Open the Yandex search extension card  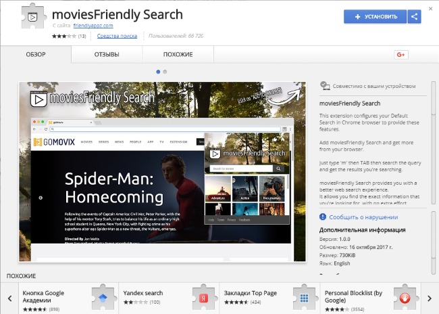pyautogui.click(x=169, y=298)
